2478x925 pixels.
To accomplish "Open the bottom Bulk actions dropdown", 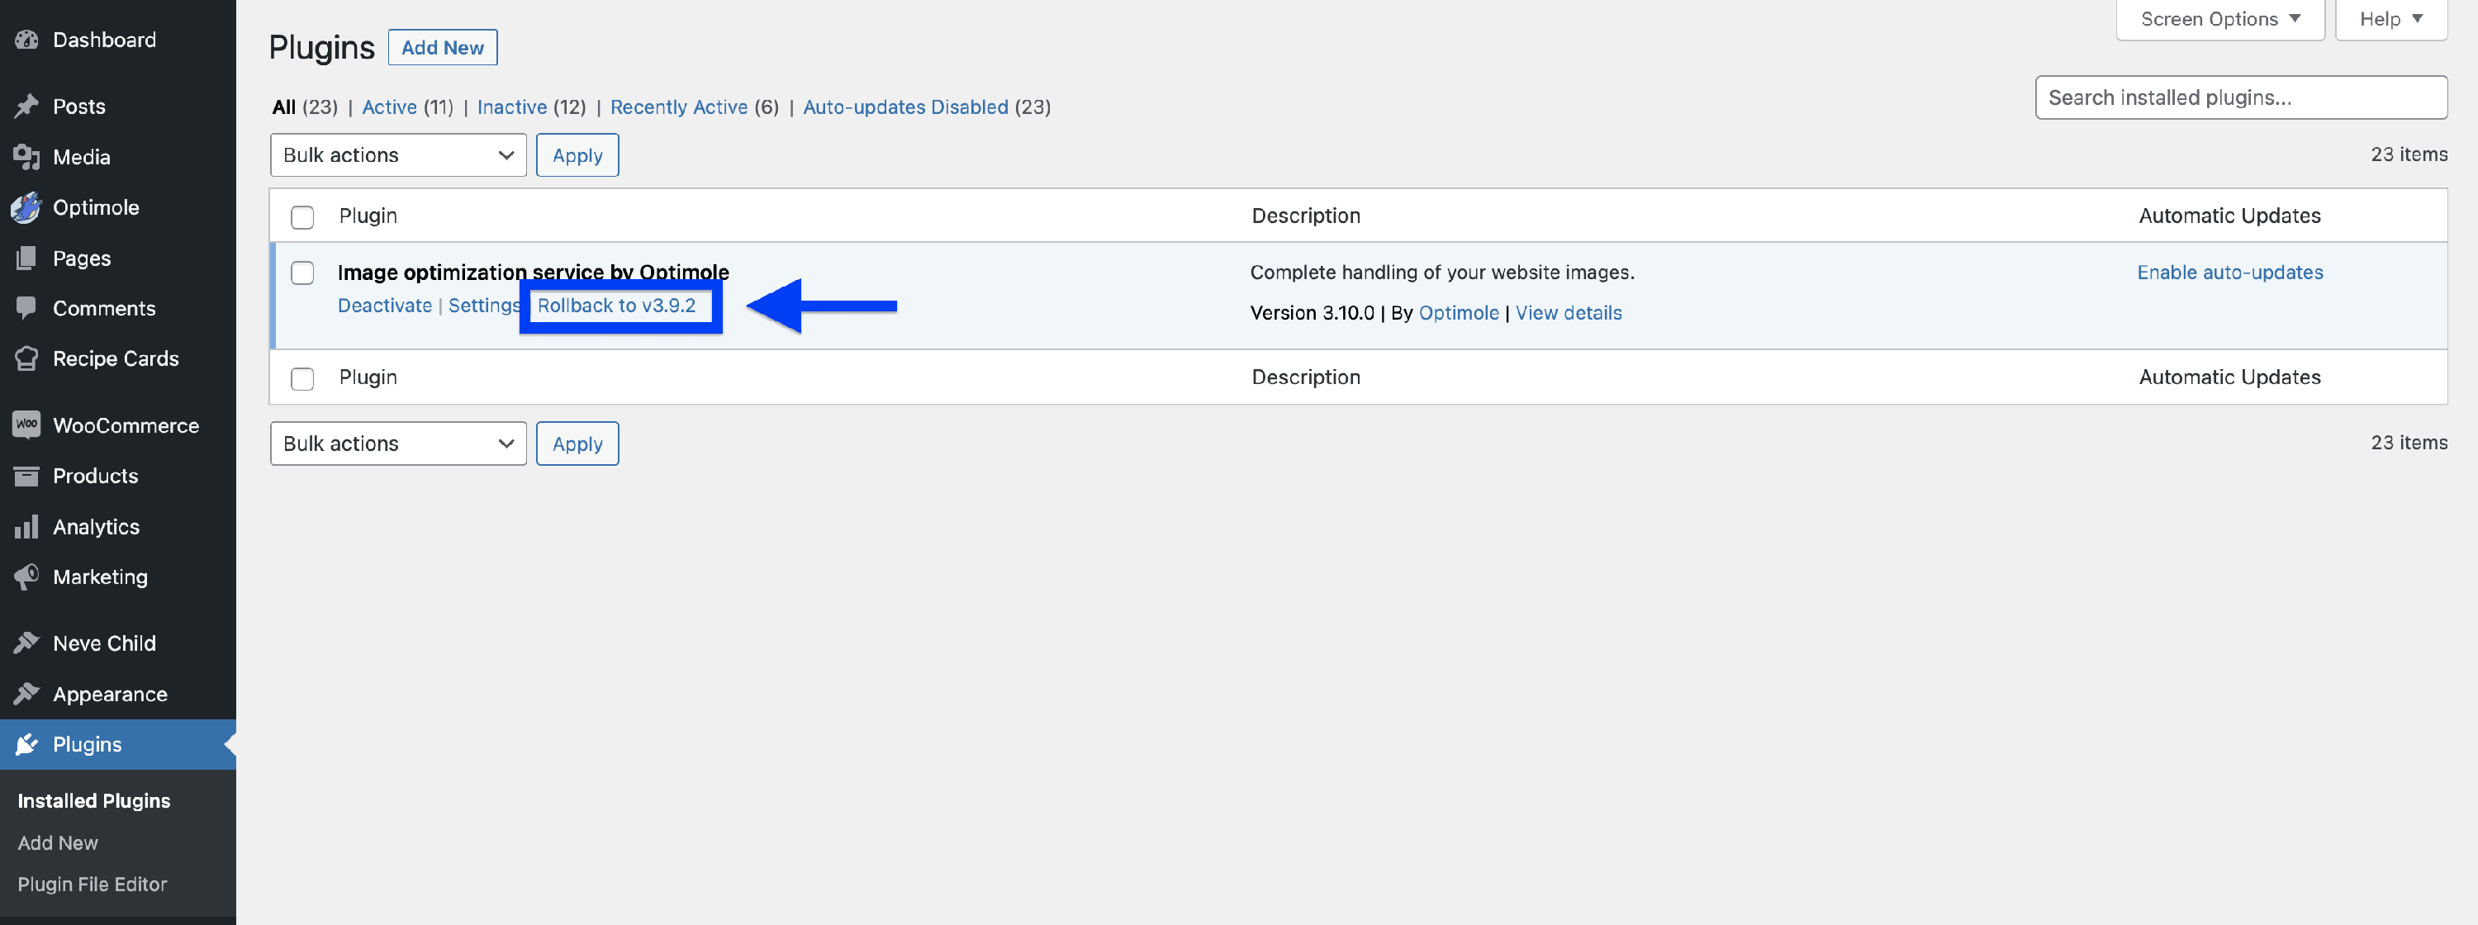I will click(x=397, y=444).
